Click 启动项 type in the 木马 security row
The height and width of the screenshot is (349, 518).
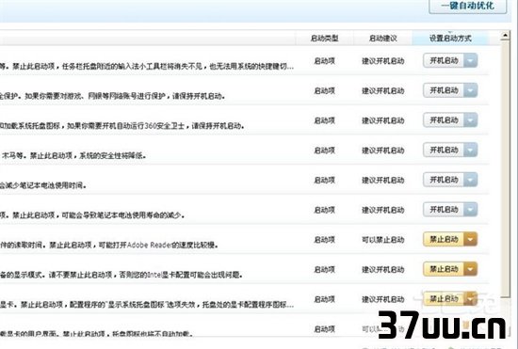pyautogui.click(x=324, y=151)
